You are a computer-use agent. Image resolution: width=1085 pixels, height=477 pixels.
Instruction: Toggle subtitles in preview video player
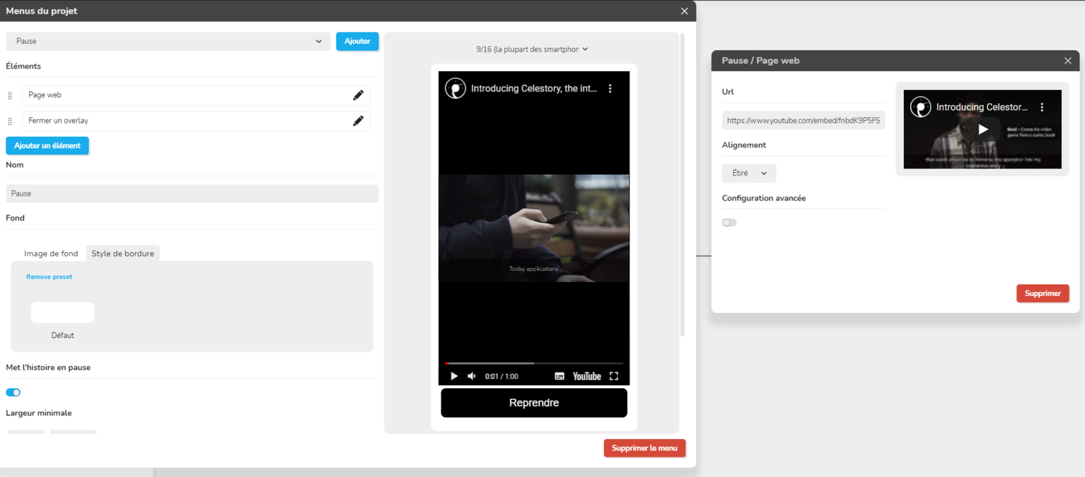[x=559, y=376]
